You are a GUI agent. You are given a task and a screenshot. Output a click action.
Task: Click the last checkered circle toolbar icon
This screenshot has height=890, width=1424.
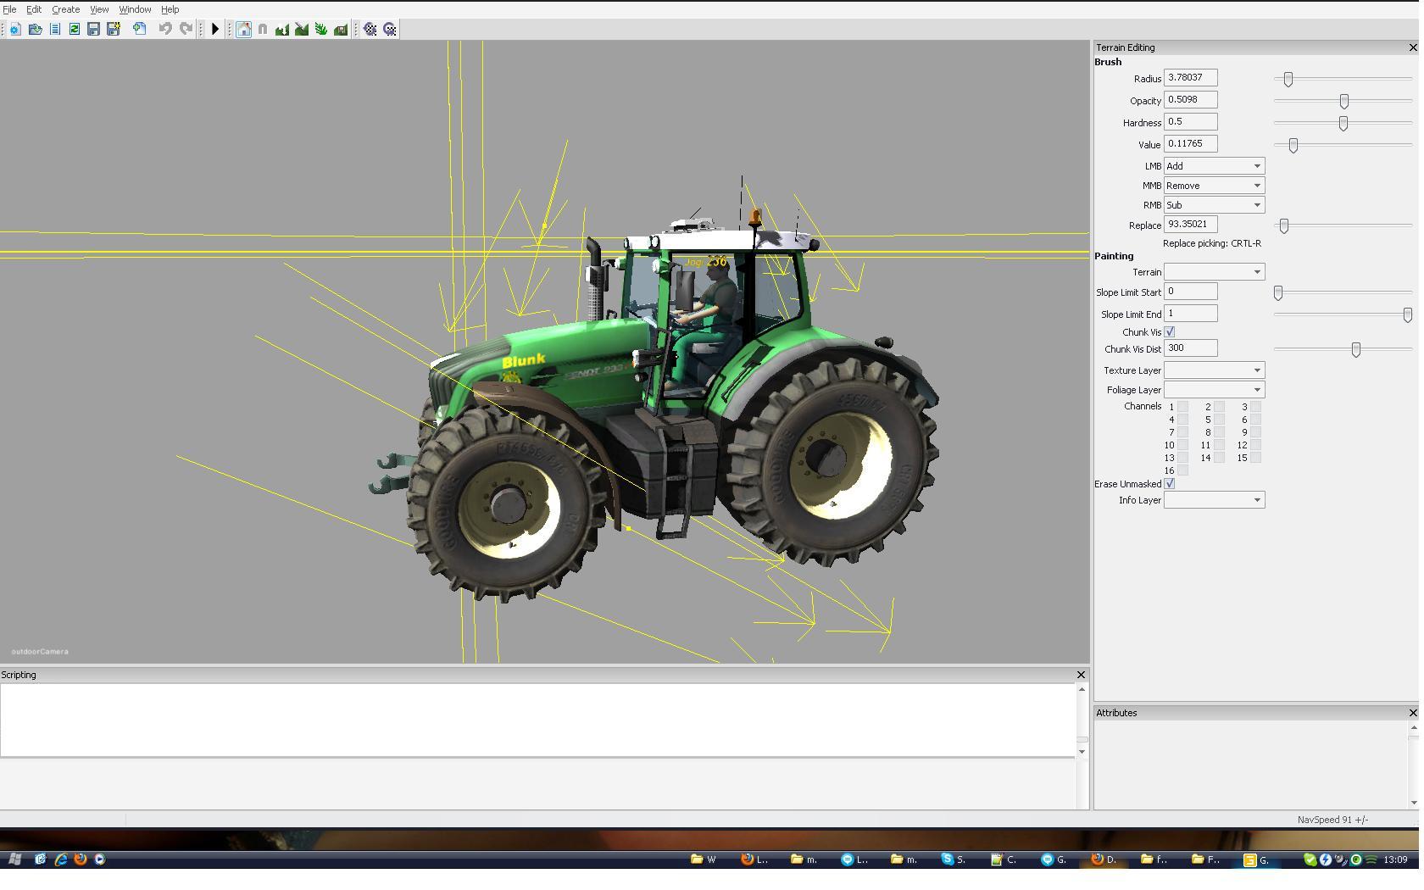390,29
